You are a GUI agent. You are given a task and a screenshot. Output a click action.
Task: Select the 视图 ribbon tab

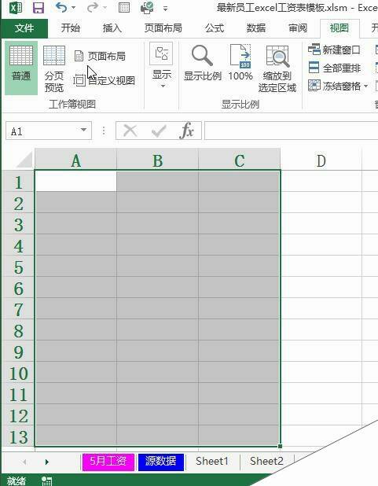coord(339,28)
